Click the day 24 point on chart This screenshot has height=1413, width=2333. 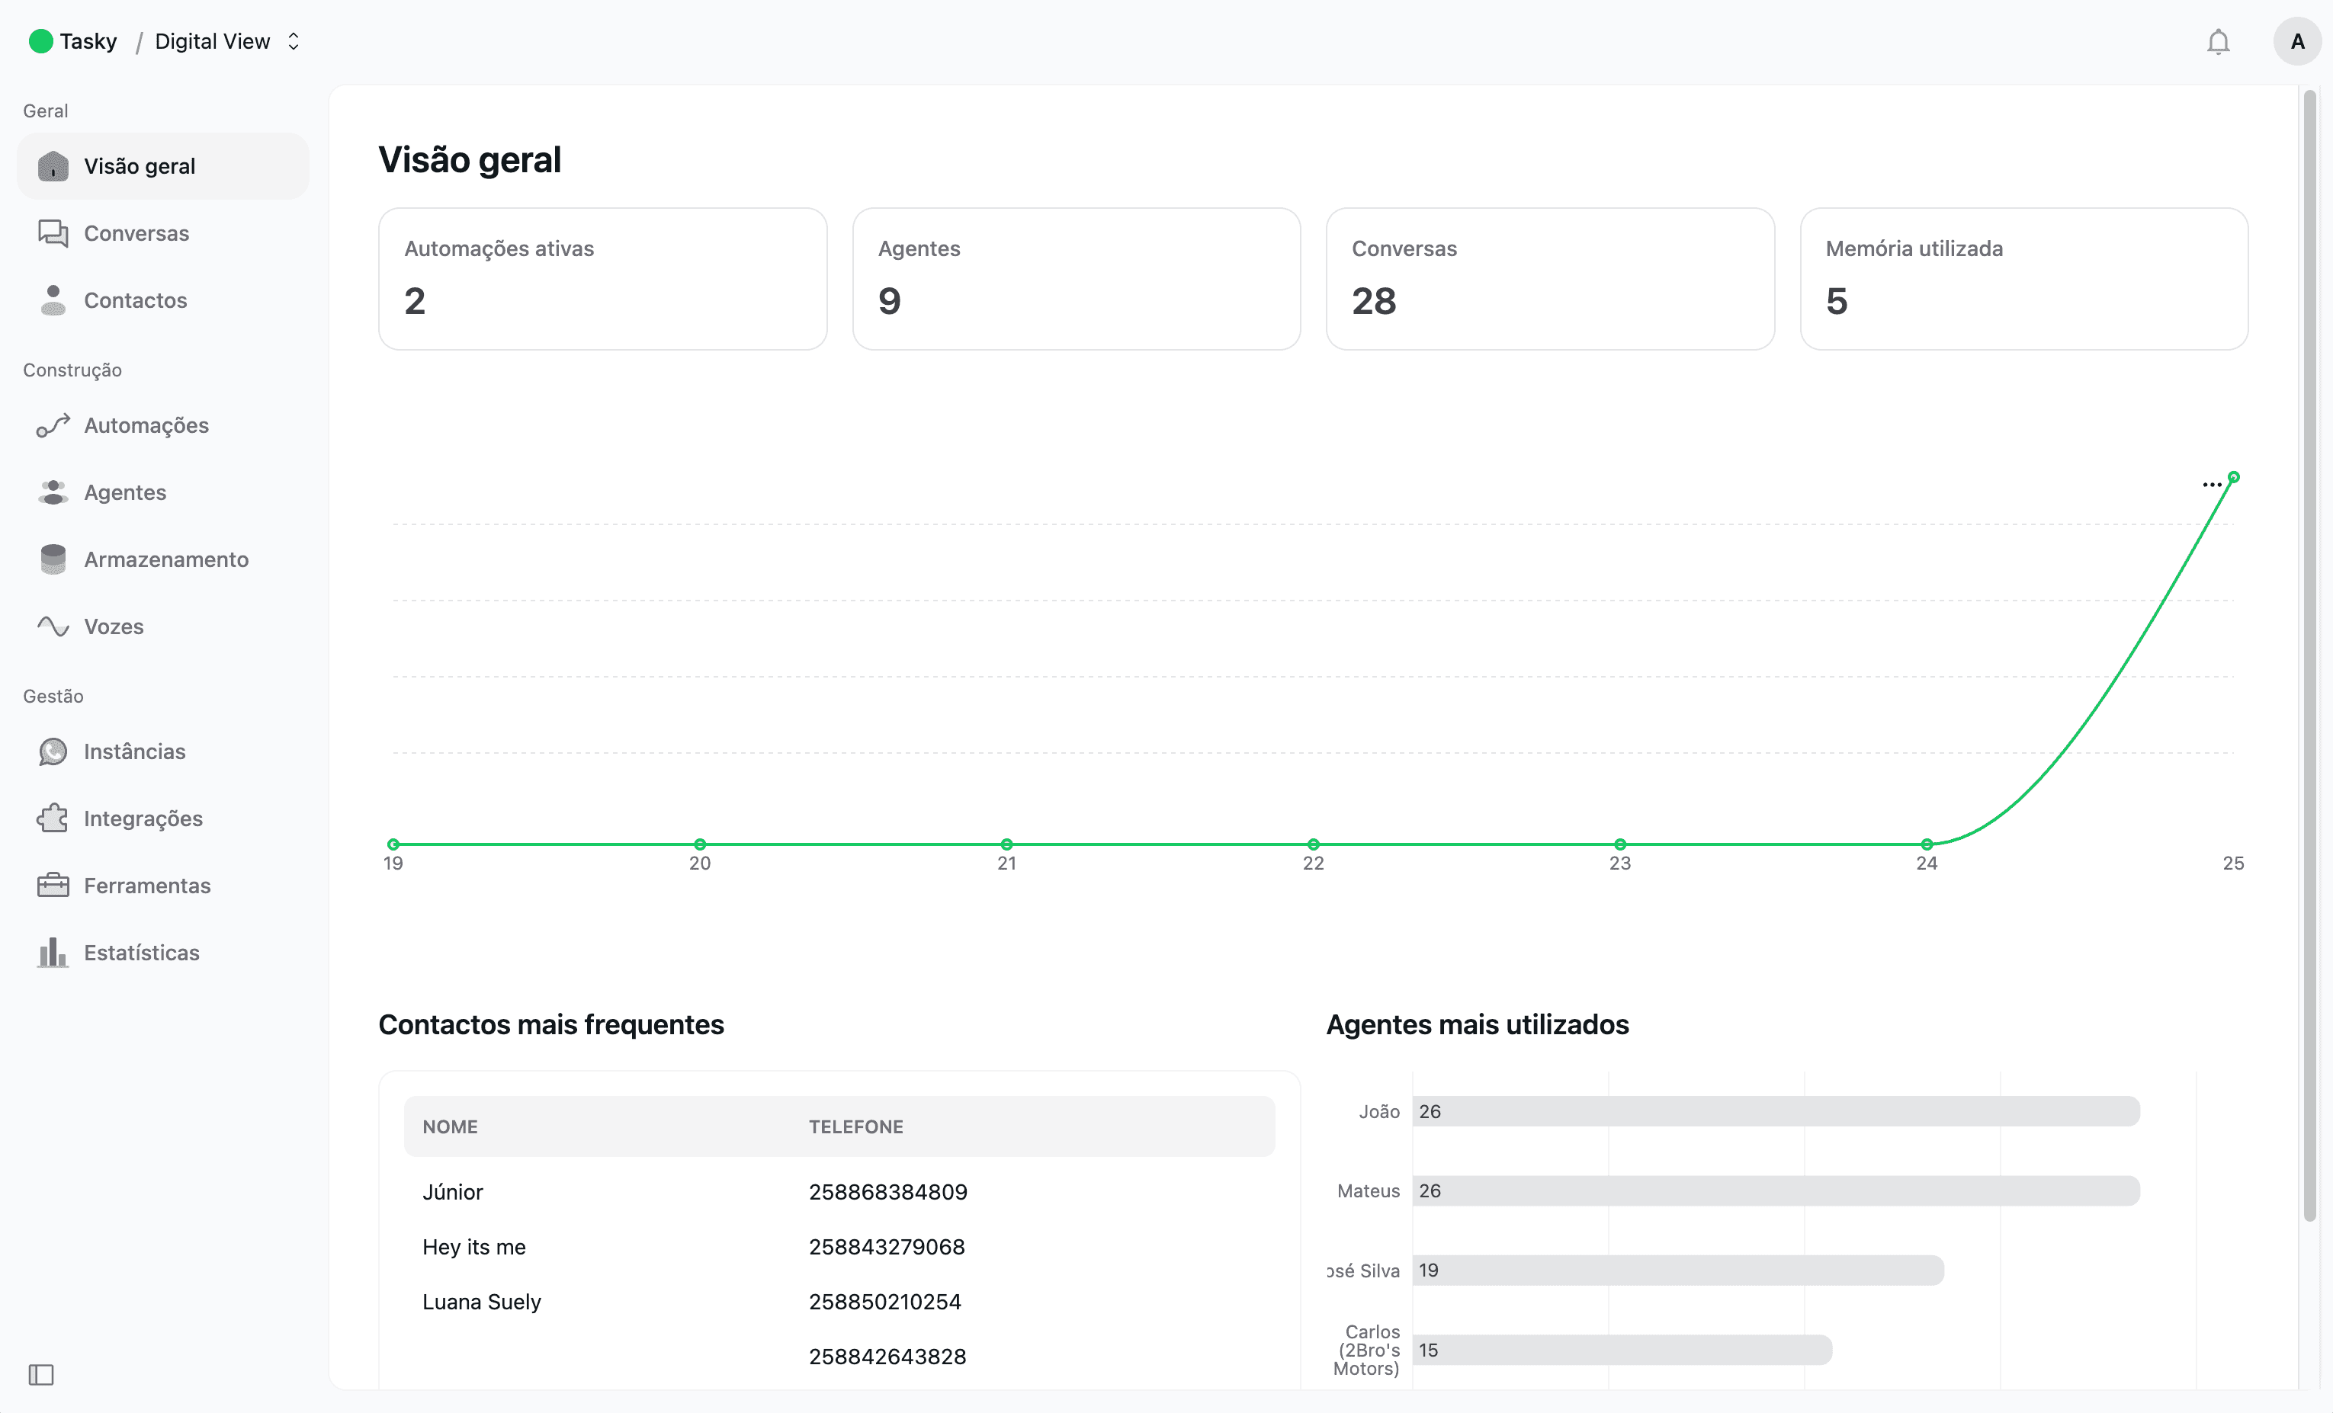click(1926, 844)
